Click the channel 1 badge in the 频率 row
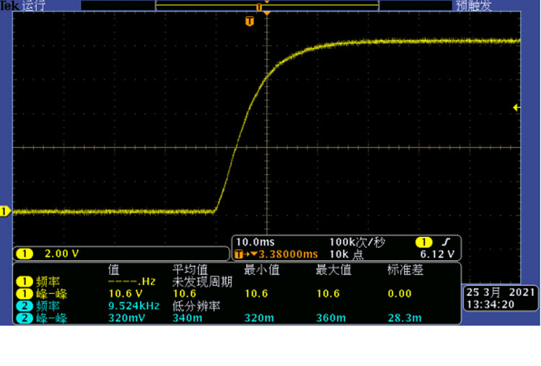Screen dimensions: 541x366 (24, 282)
